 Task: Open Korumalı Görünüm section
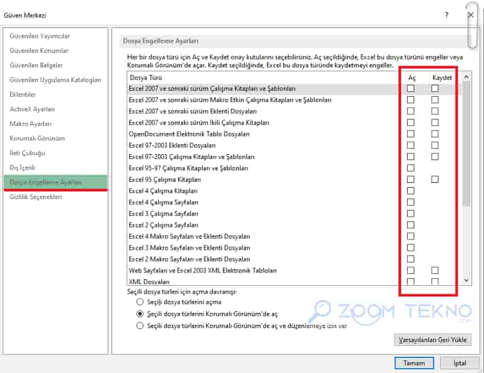point(37,138)
